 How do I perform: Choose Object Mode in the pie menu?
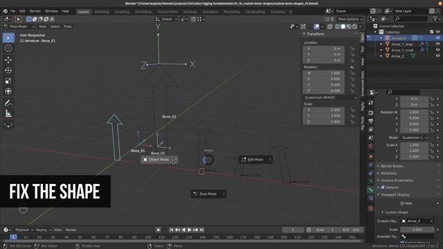pos(159,160)
